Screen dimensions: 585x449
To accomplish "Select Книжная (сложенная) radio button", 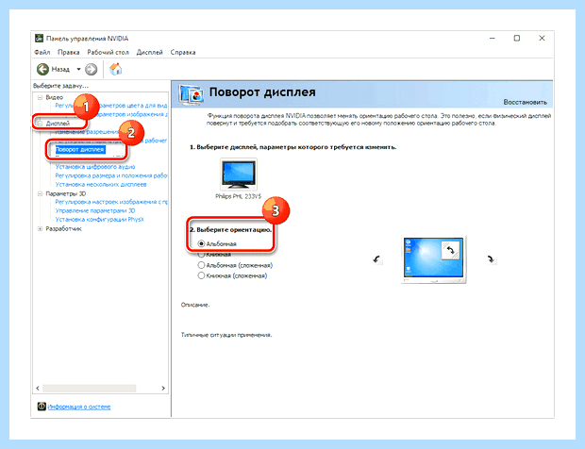I will (201, 275).
